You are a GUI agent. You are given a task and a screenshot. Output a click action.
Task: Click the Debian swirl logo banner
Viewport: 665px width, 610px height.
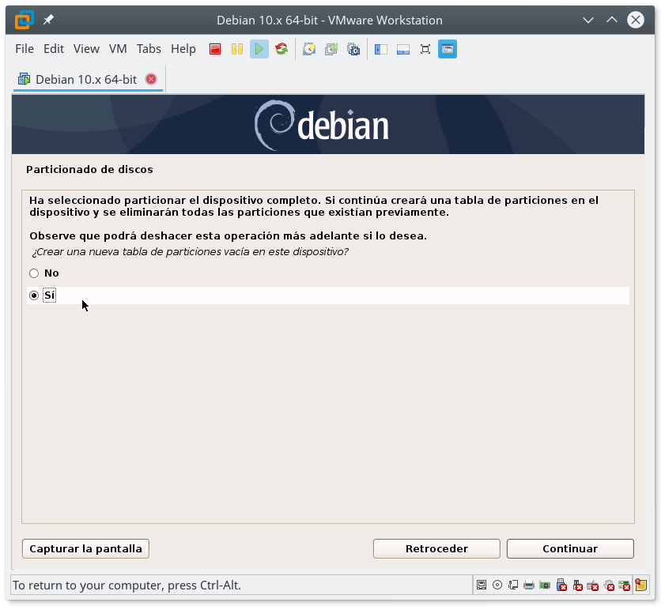coord(321,126)
